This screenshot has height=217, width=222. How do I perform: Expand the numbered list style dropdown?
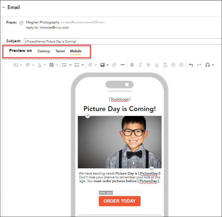pyautogui.click(x=83, y=65)
